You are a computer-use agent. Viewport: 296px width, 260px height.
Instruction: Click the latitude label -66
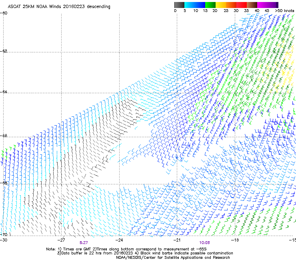point(4,136)
